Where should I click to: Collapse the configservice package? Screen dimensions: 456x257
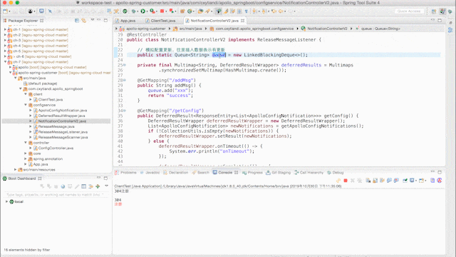pos(26,105)
